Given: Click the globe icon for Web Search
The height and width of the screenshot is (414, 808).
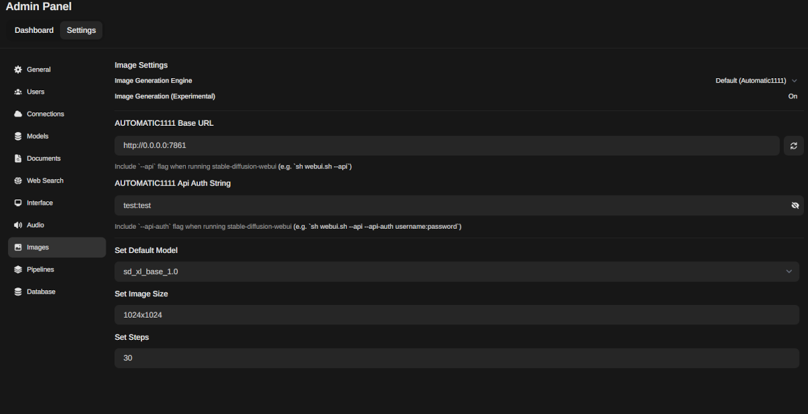Looking at the screenshot, I should click(x=18, y=180).
